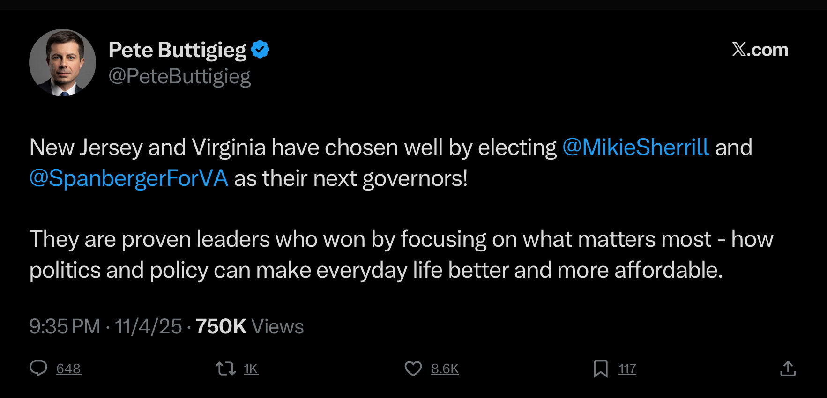The width and height of the screenshot is (827, 398).
Task: Click the 11/4/25 post date
Action: pyautogui.click(x=148, y=326)
